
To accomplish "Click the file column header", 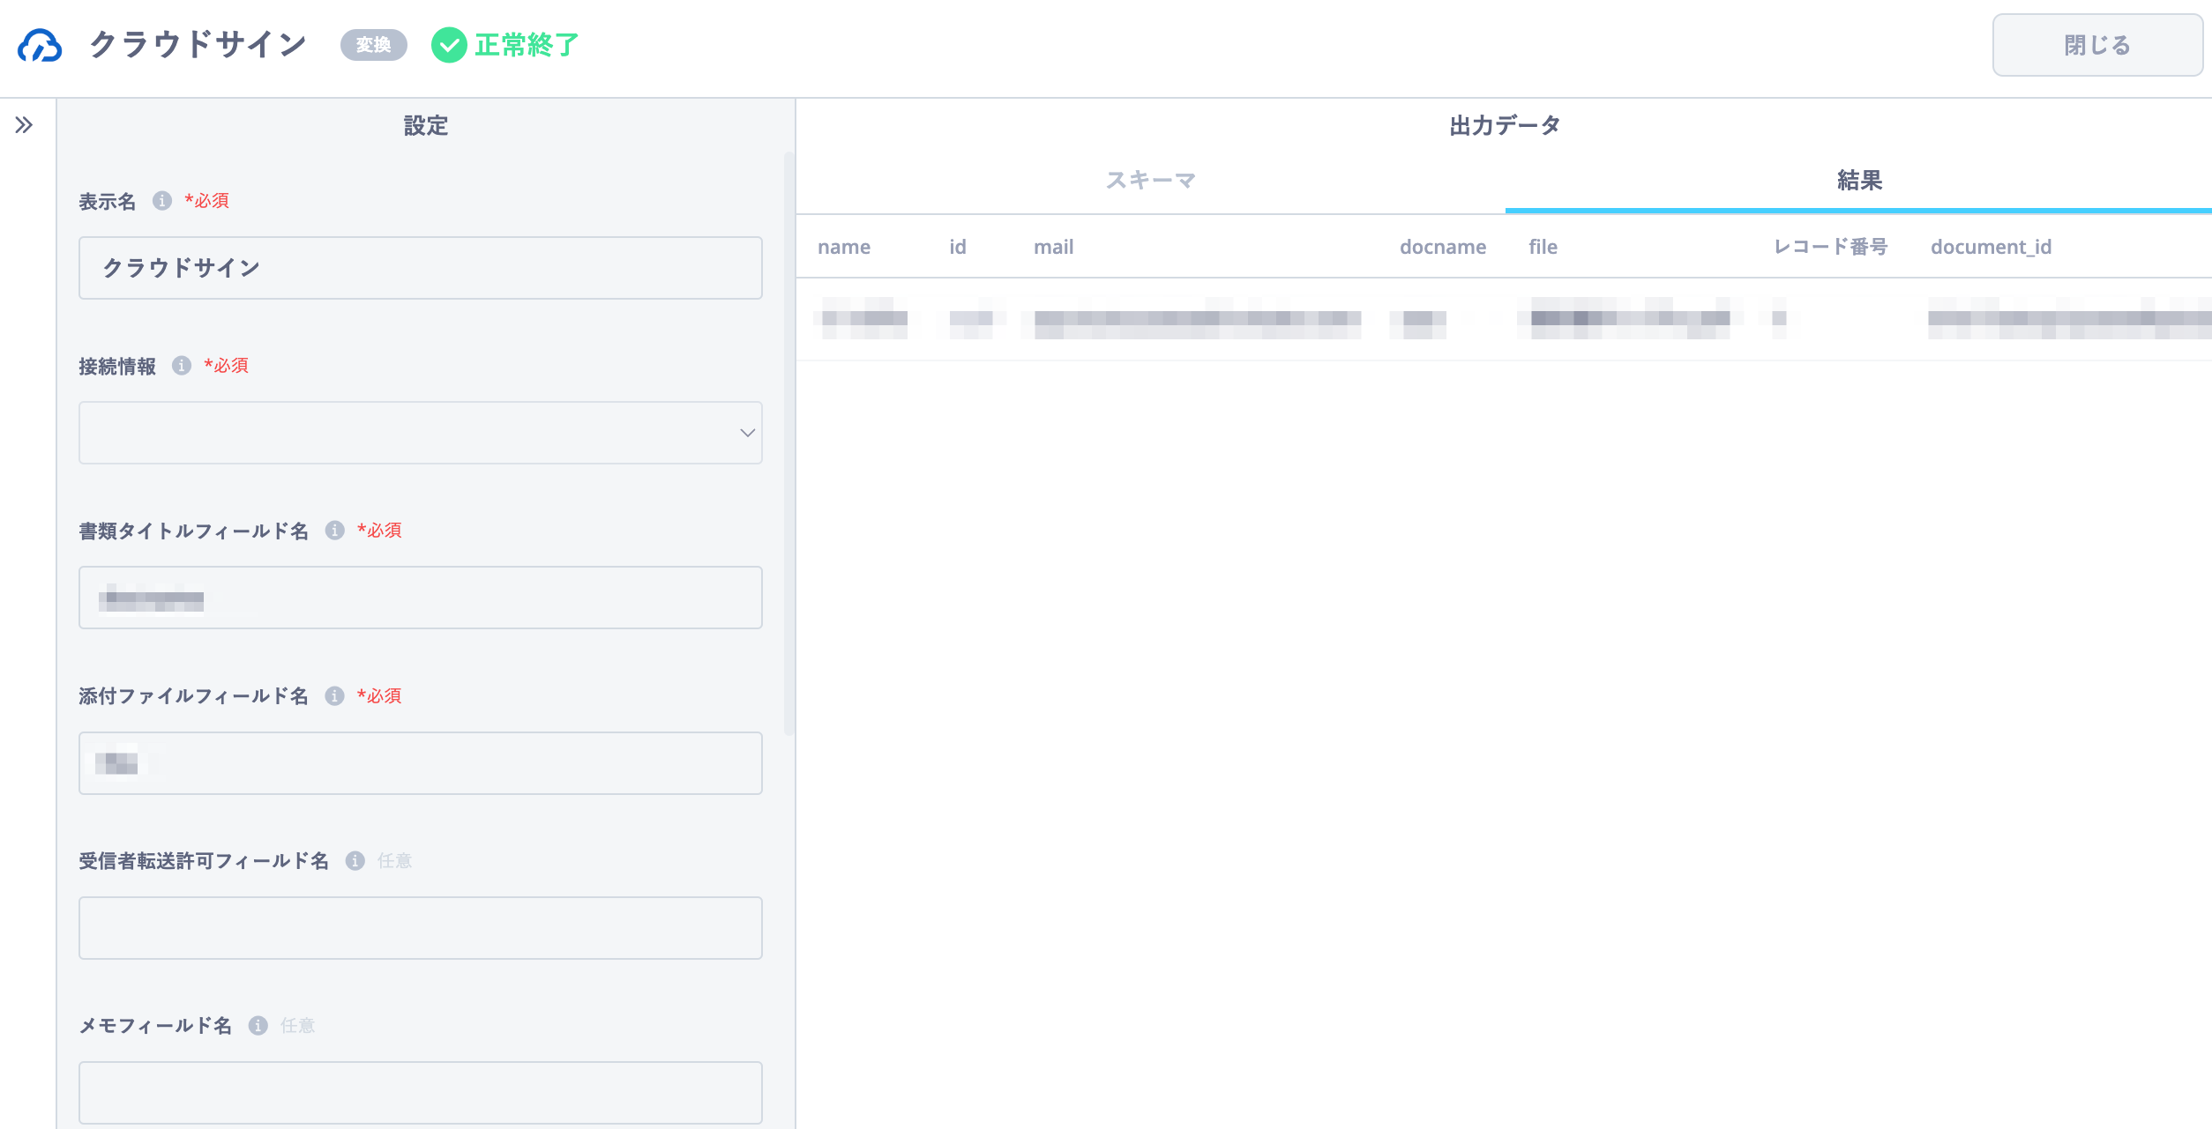I will tap(1543, 247).
